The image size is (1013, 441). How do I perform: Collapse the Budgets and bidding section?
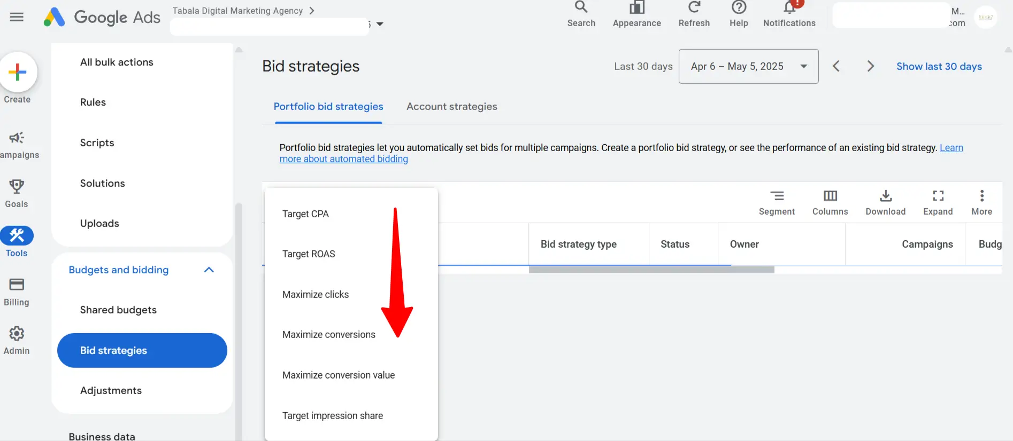(209, 270)
